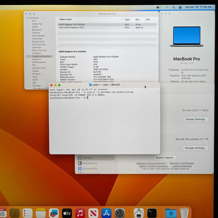Toggle sort arrow on Video Card column
The width and height of the screenshot is (218, 218).
(122, 20)
